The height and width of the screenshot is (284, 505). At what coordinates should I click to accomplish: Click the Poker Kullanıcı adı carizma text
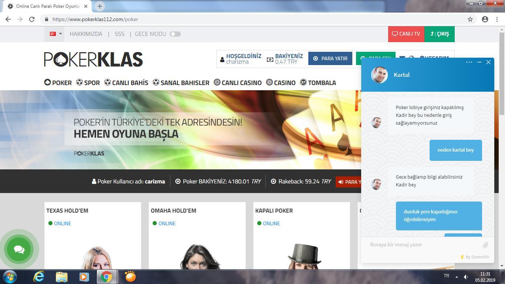tap(128, 182)
